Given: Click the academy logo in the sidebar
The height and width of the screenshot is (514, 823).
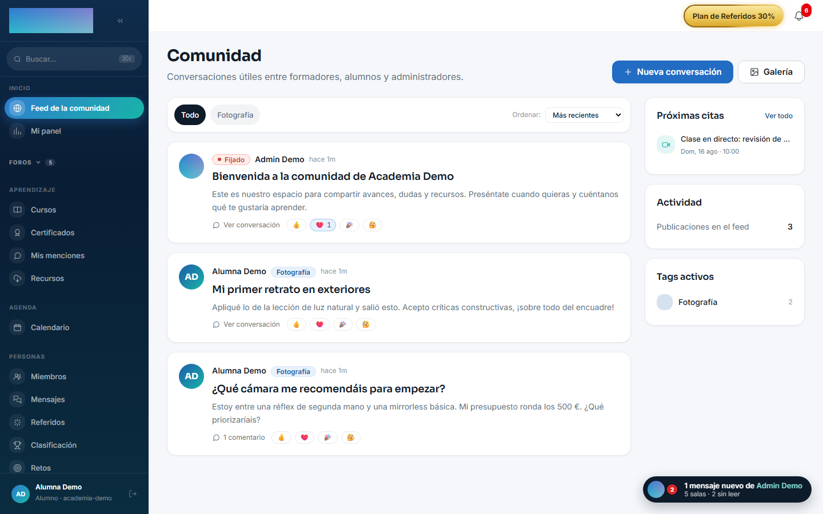Looking at the screenshot, I should 51,21.
